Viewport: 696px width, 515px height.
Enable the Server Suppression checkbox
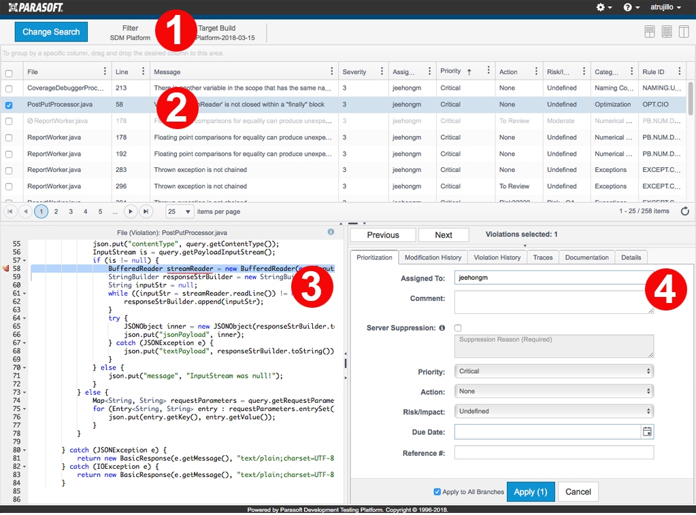coord(458,328)
